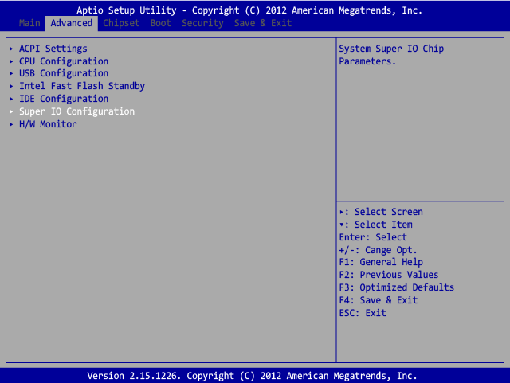Click the Version 2.15.1226 footer text

pyautogui.click(x=252, y=376)
